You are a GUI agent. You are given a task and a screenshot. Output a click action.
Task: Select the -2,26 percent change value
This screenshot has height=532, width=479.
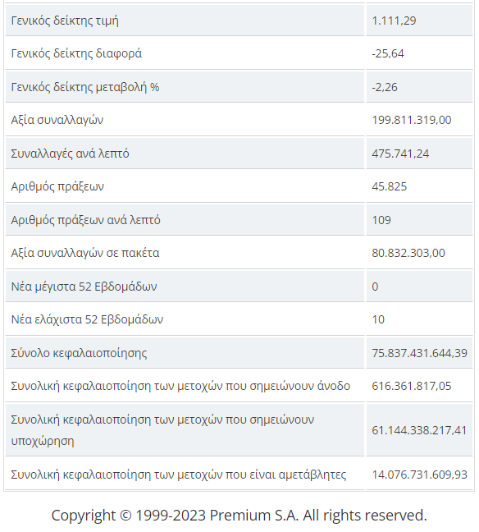[x=385, y=87]
